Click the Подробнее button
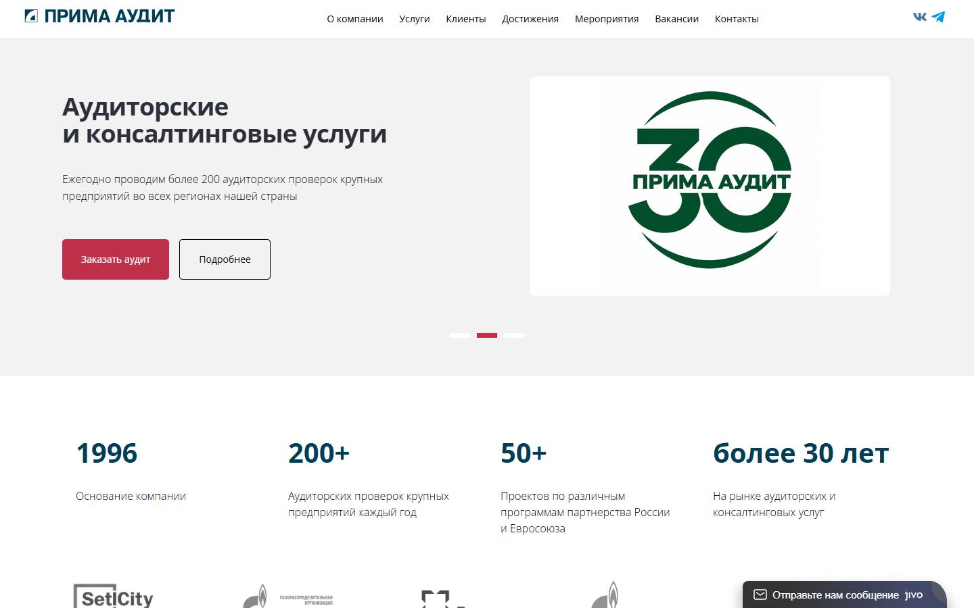974x608 pixels. 225,259
